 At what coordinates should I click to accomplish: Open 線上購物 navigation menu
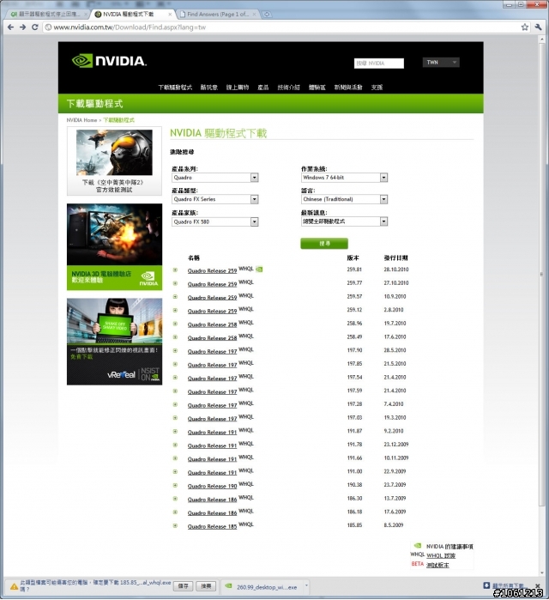coord(238,88)
